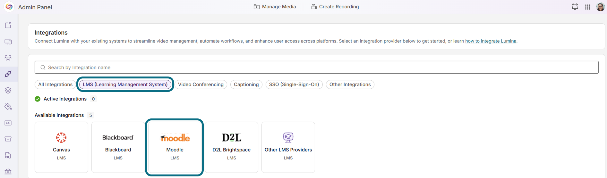Open the layers stack sidebar icon

(x=8, y=90)
